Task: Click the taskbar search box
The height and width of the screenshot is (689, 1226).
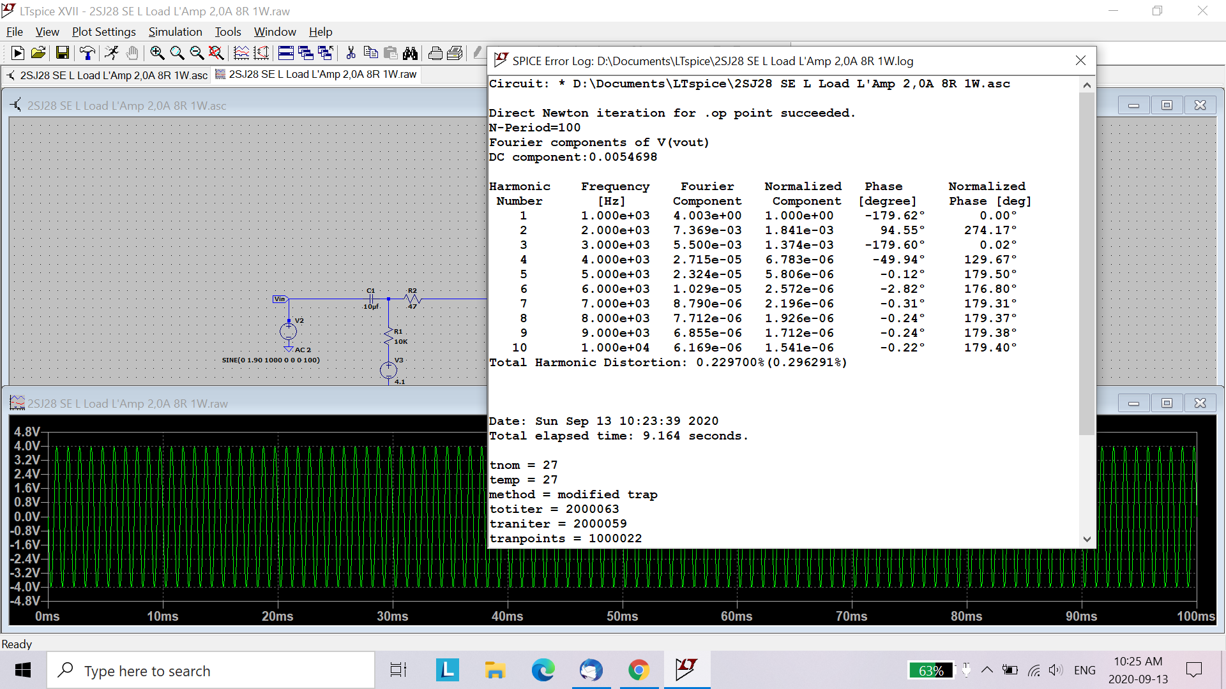Action: point(211,670)
